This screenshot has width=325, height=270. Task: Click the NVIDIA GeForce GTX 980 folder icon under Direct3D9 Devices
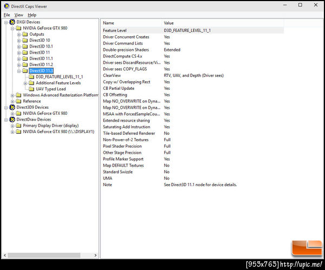click(x=18, y=113)
